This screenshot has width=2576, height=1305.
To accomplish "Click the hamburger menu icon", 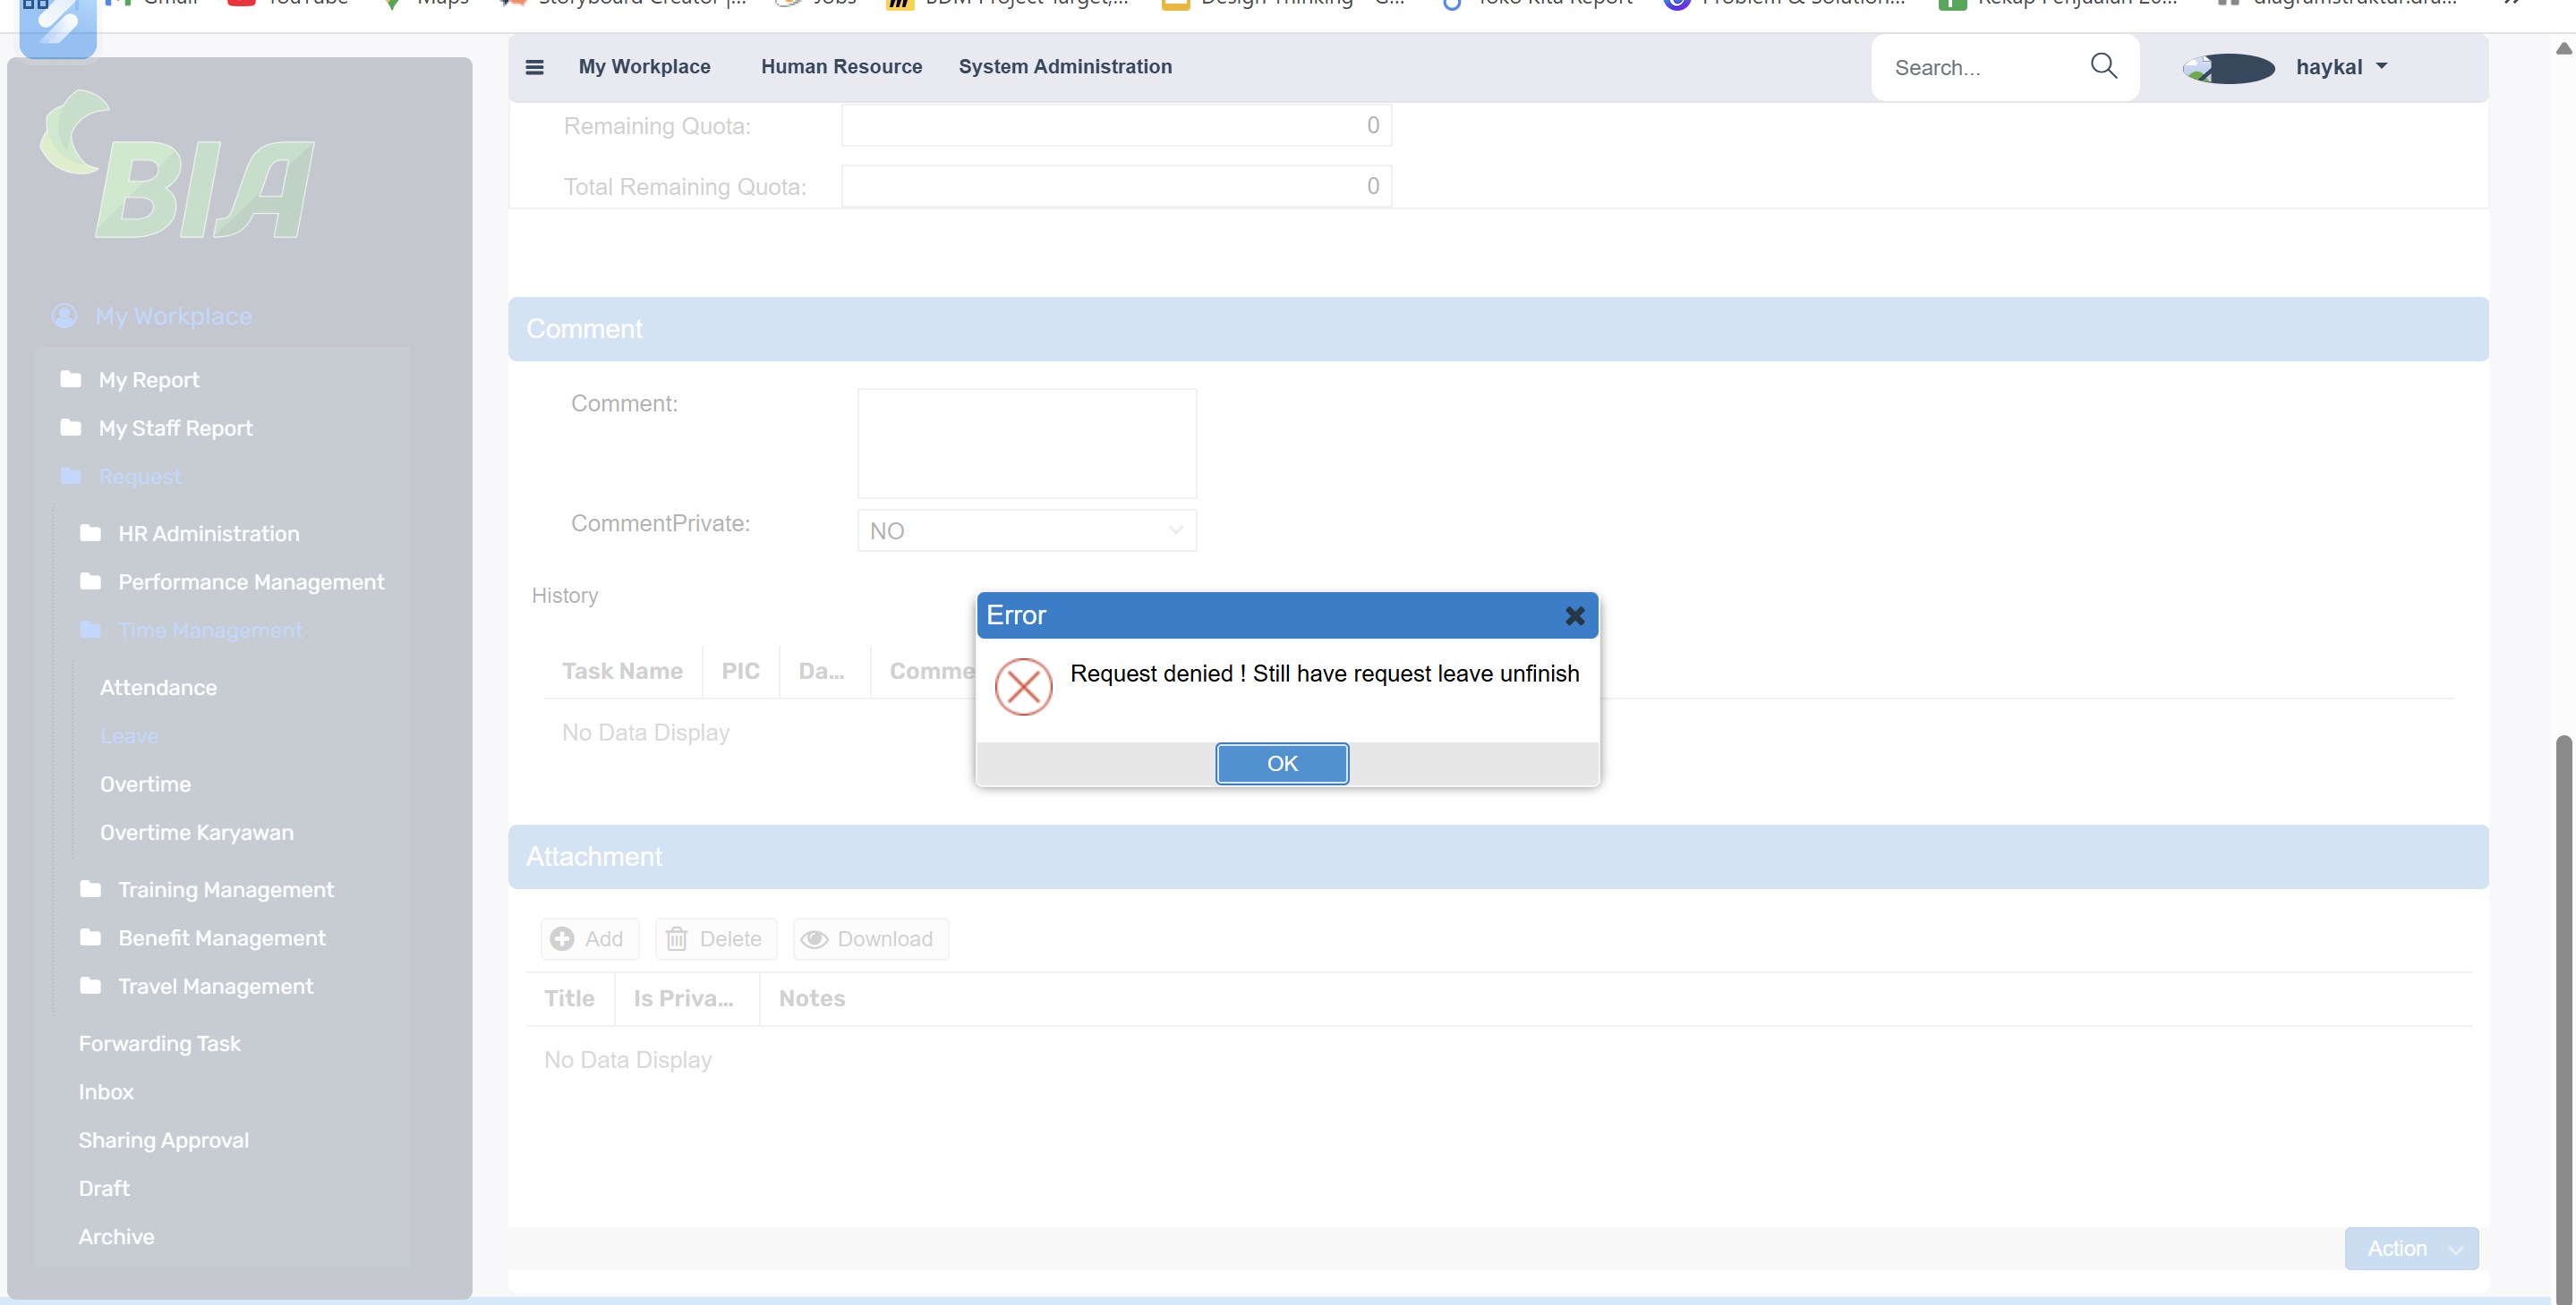I will pos(534,67).
